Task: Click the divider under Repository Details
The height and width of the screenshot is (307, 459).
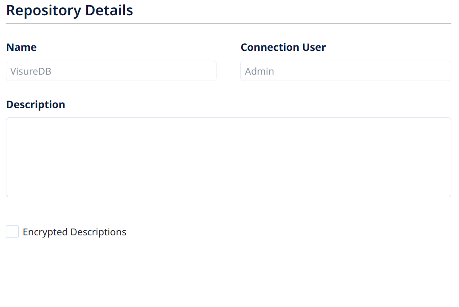Action: pos(228,24)
